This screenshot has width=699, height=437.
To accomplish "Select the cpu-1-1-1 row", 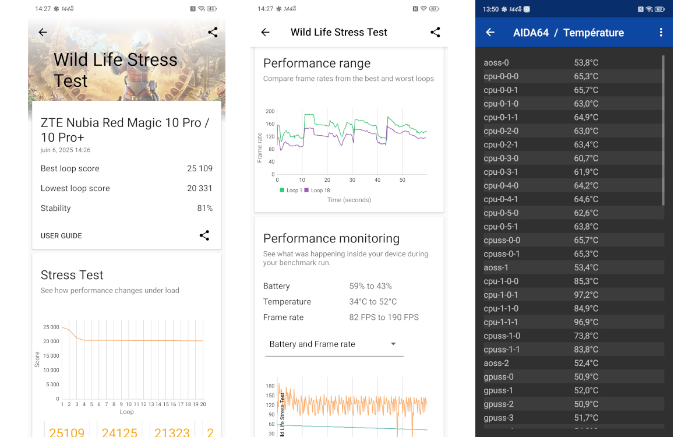I will click(x=573, y=322).
